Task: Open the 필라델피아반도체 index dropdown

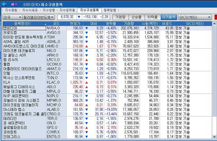Action: coord(38,17)
